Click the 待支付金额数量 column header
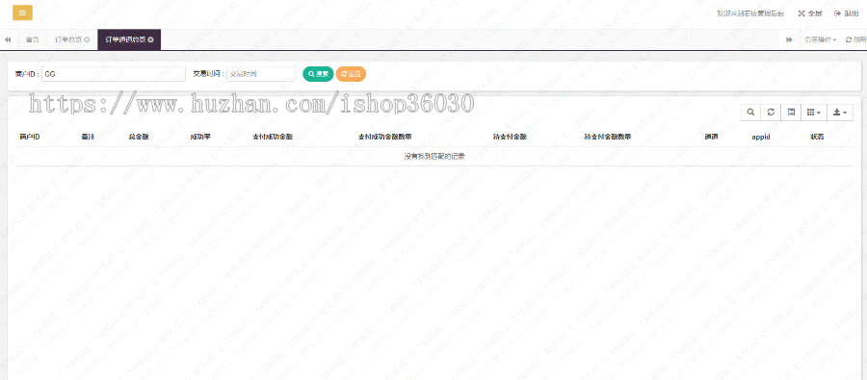 coord(608,137)
